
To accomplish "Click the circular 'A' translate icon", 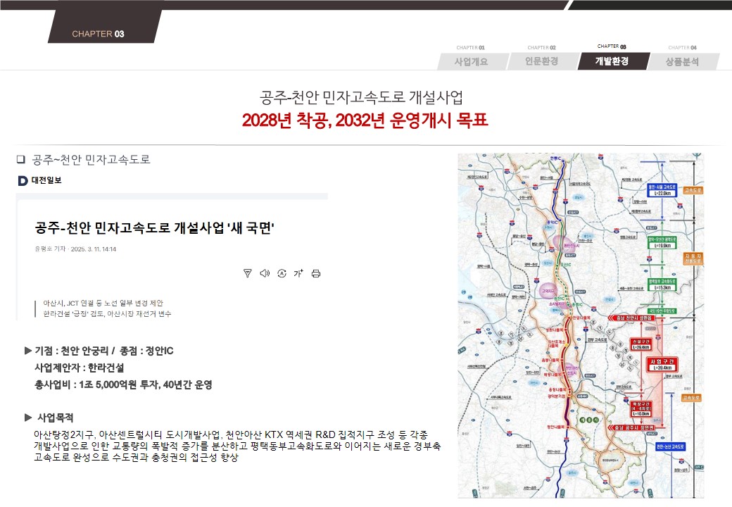I will click(x=282, y=273).
